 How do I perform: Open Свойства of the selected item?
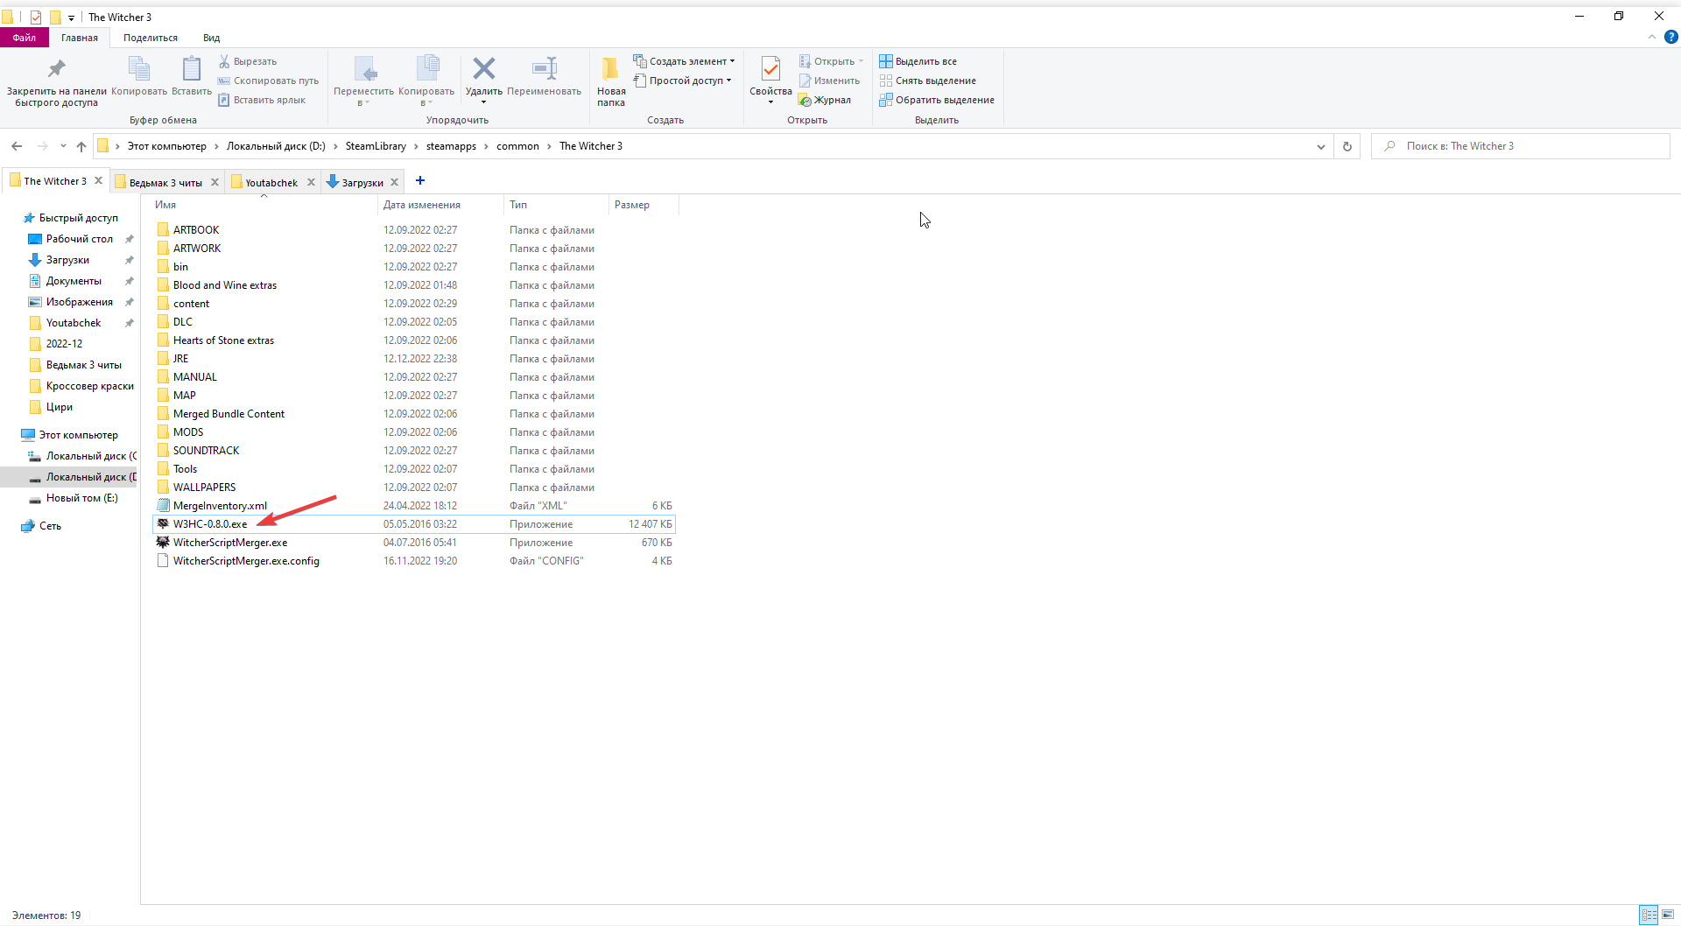770,81
